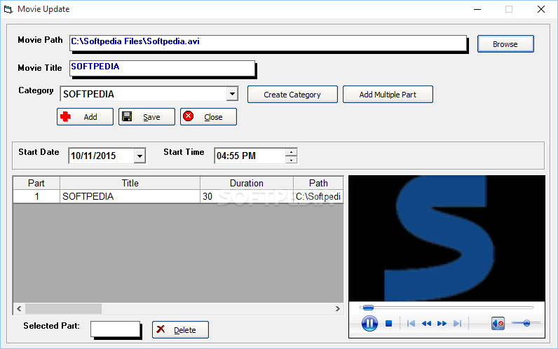Screen dimensions: 558x349
Task: Toggle mute on the media player
Action: (498, 323)
